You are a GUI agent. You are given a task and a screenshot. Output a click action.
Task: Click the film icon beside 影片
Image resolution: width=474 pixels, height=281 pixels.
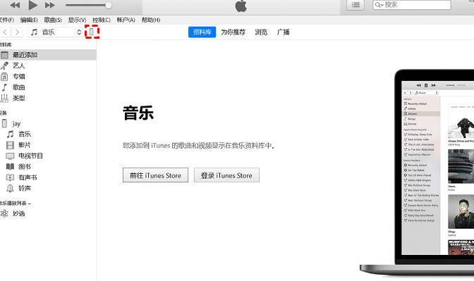[x=10, y=145]
